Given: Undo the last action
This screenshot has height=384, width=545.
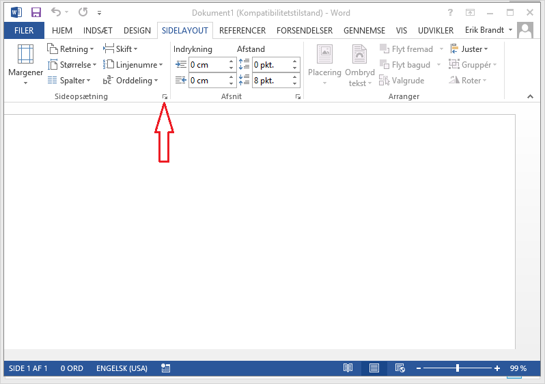Looking at the screenshot, I should click(56, 12).
